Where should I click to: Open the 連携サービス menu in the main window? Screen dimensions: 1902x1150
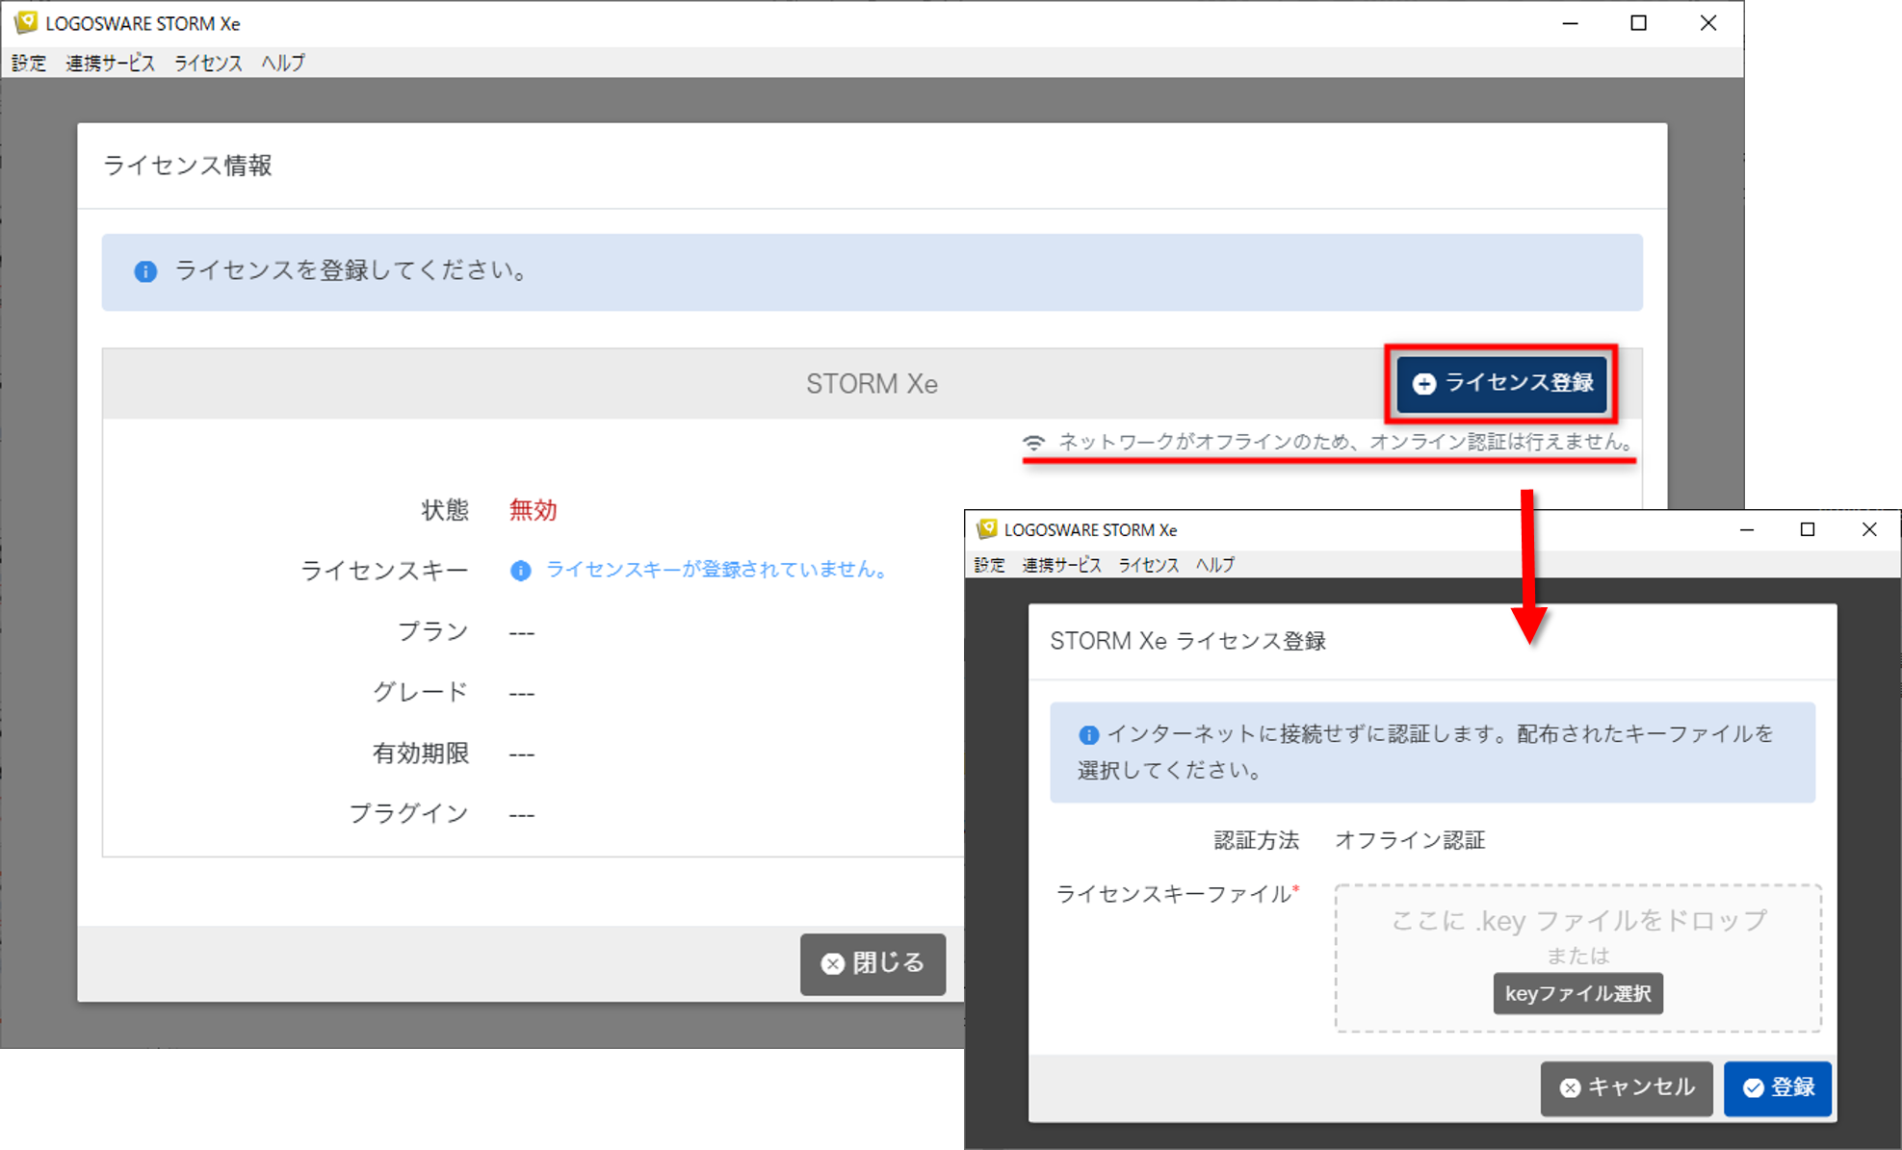pyautogui.click(x=110, y=64)
